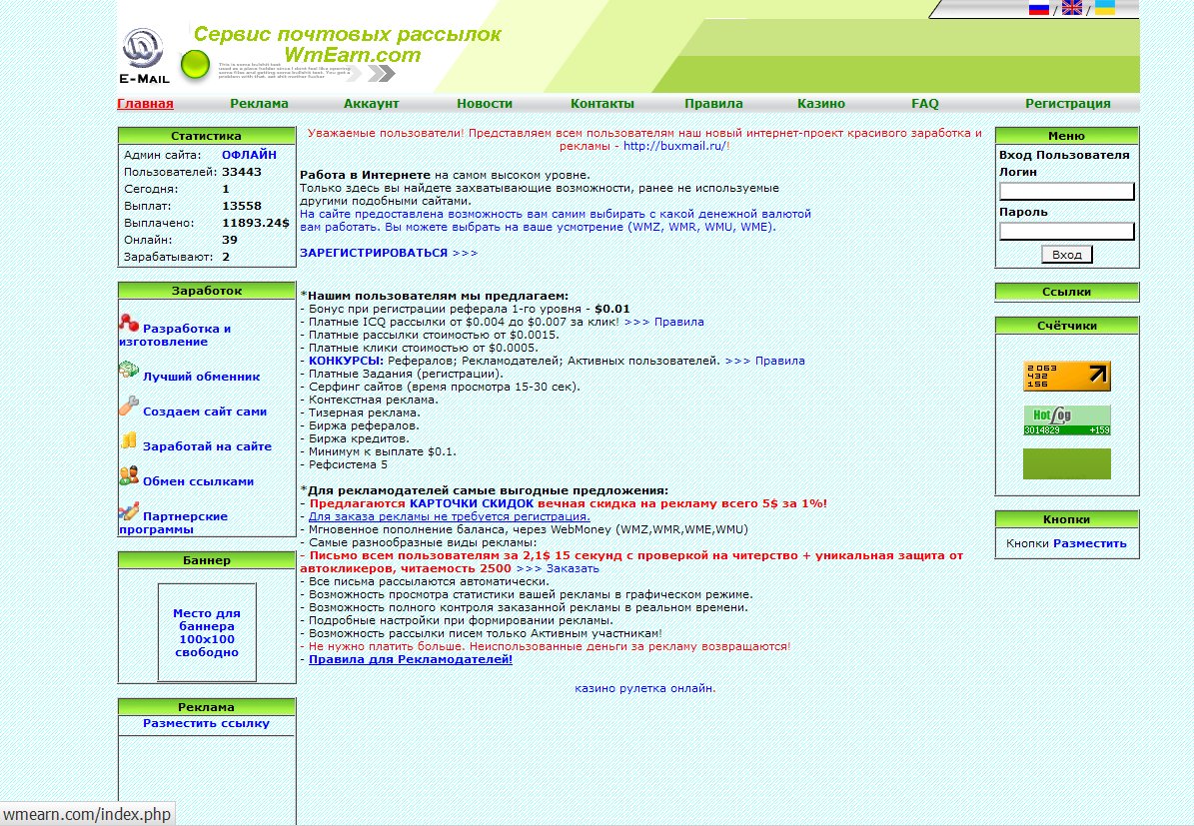Click the Заказать link
The width and height of the screenshot is (1194, 826).
558,568
